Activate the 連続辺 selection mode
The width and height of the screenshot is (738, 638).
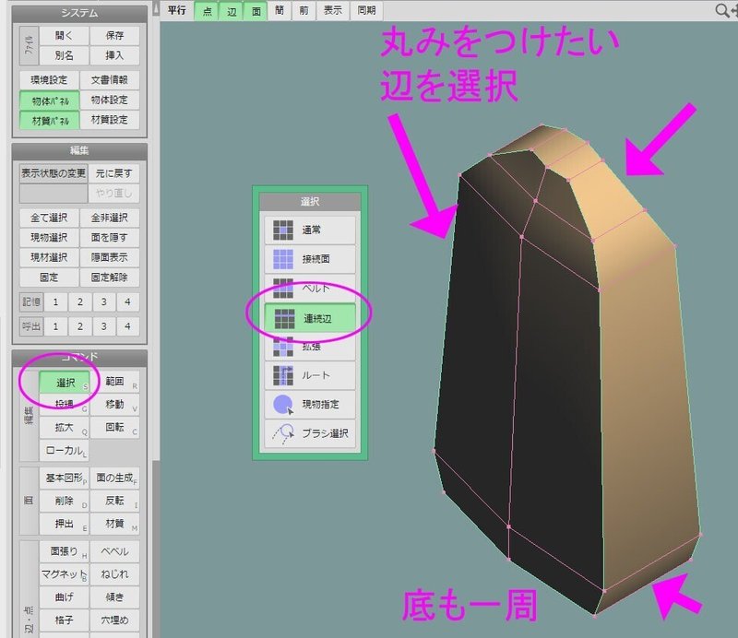pos(310,318)
